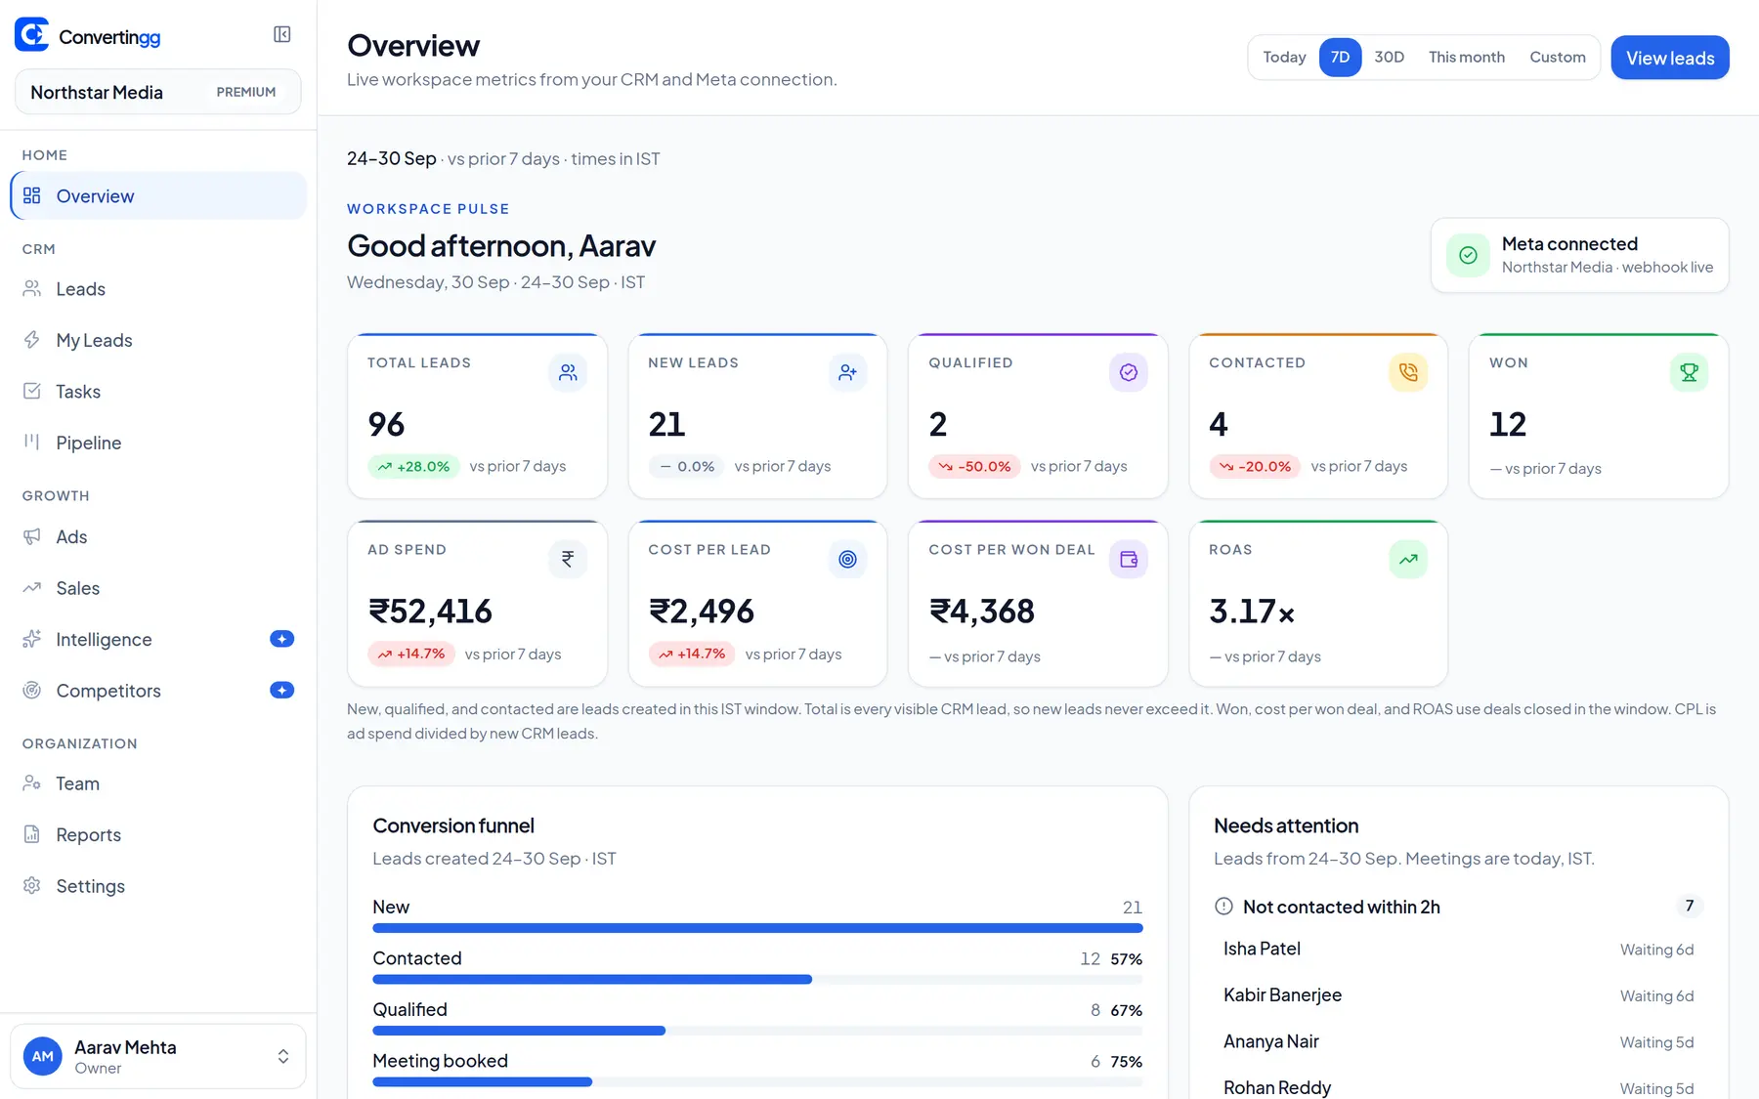
Task: Click the Not contacted count badge 7
Action: (1689, 906)
